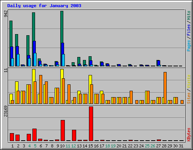This screenshot has height=150, width=193.
Task: Click the green weekend day label 25
Action: (147, 146)
